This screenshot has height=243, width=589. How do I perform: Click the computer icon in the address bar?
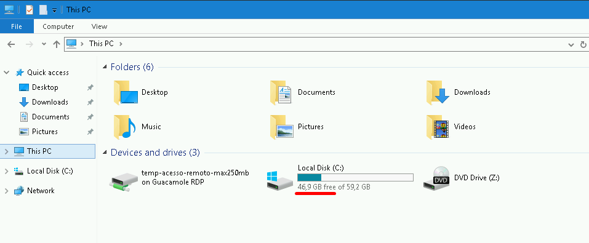point(71,44)
